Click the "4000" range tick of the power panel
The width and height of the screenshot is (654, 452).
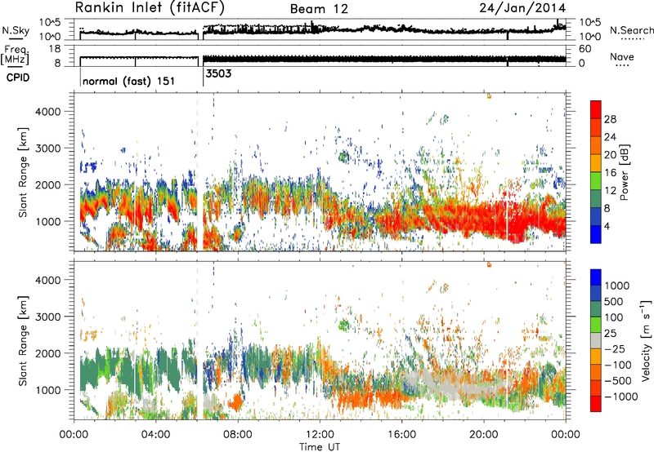click(x=47, y=112)
